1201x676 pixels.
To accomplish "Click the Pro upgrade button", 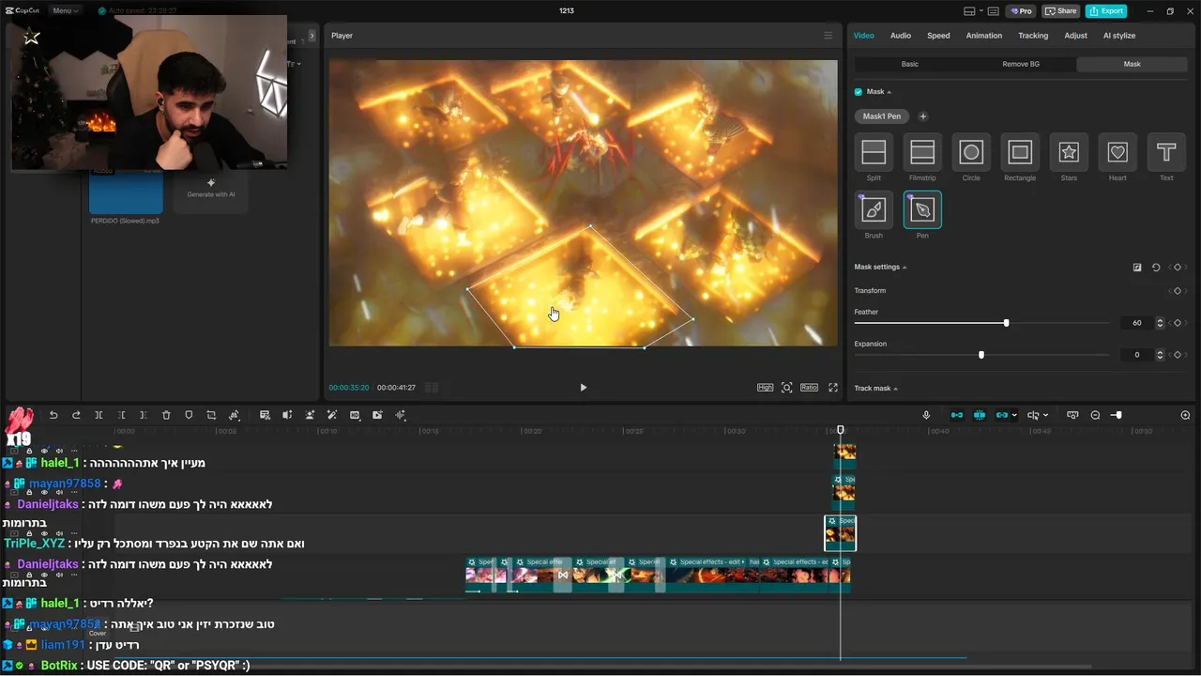I will [1021, 11].
